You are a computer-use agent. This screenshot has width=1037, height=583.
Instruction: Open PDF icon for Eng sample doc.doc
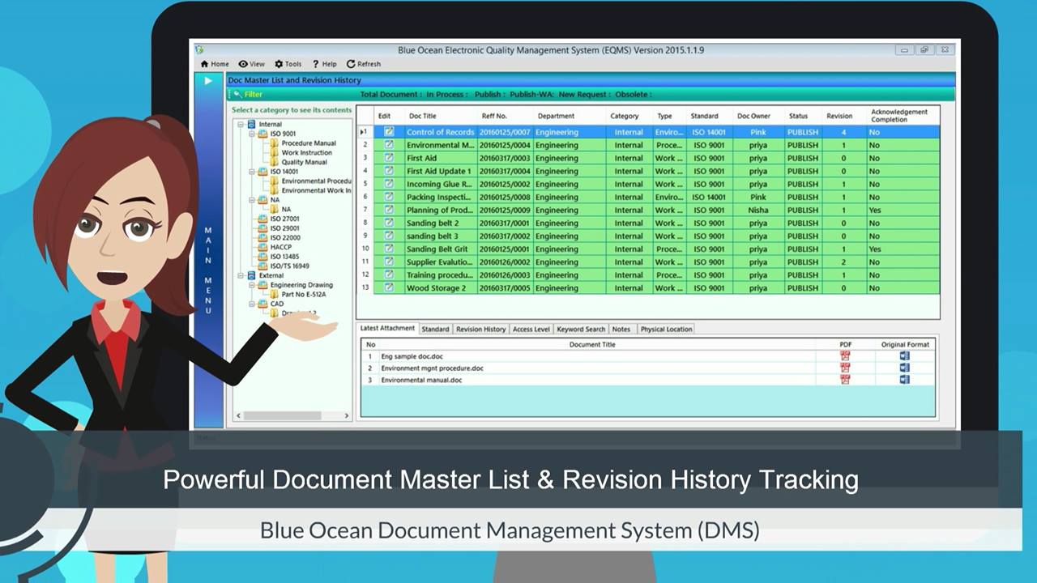point(845,356)
